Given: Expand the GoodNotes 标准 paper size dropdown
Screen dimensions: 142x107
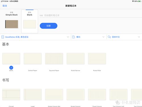Looking at the screenshot, I should point(68,37).
